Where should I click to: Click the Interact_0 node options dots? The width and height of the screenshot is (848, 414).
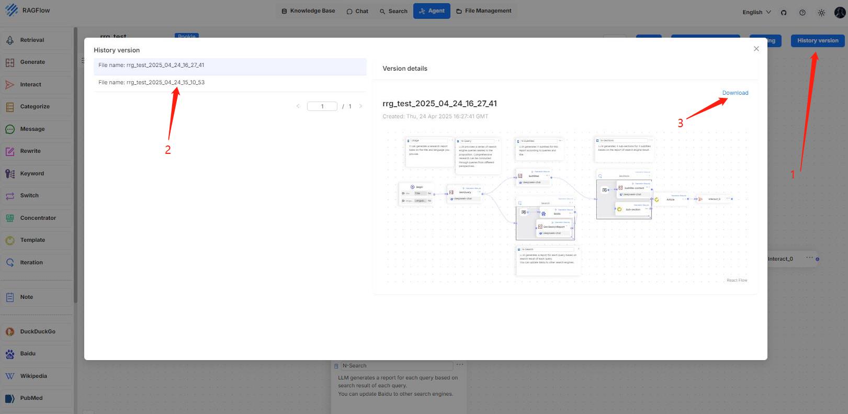coord(809,258)
